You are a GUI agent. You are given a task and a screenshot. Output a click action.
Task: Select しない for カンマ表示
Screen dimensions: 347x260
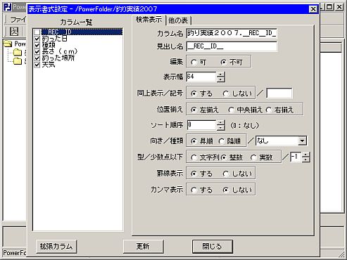click(226, 190)
